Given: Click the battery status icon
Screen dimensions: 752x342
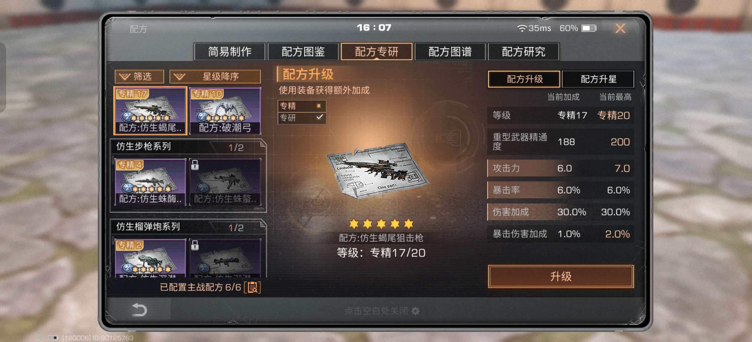Looking at the screenshot, I should click(589, 28).
